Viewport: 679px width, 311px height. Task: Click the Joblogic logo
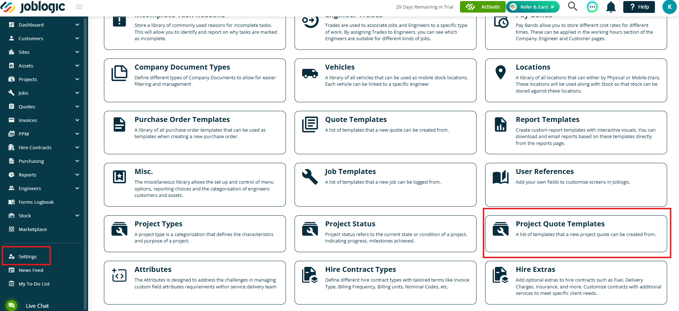tap(33, 7)
